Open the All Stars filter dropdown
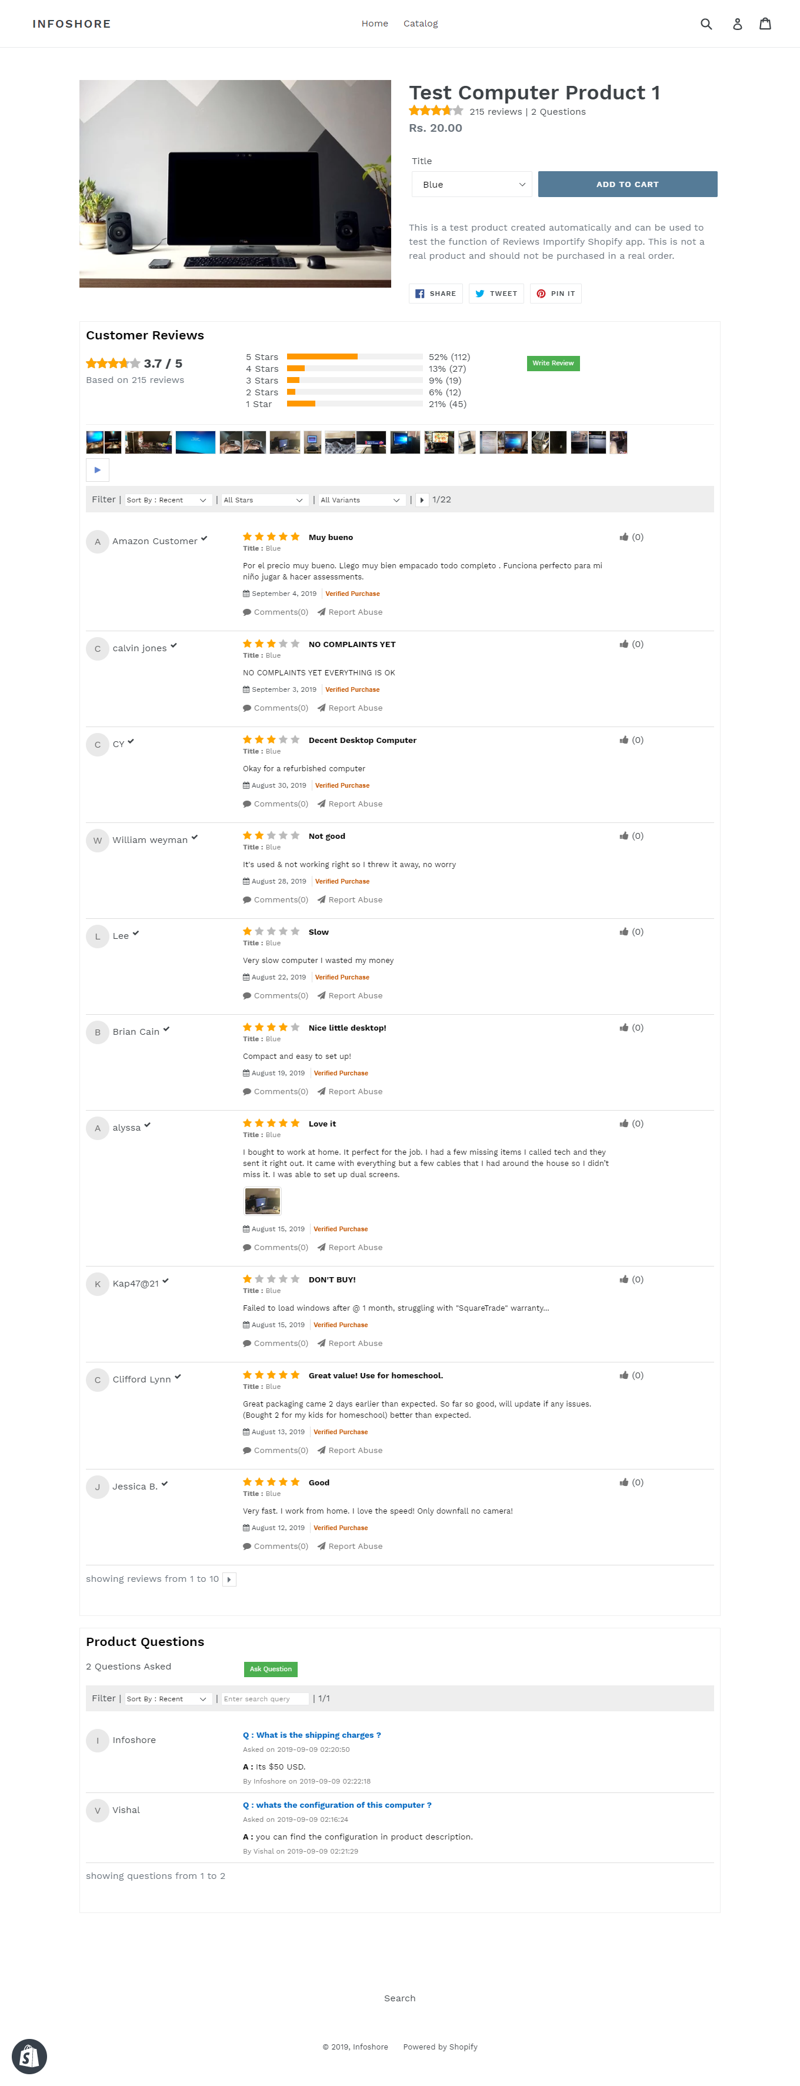 [265, 501]
